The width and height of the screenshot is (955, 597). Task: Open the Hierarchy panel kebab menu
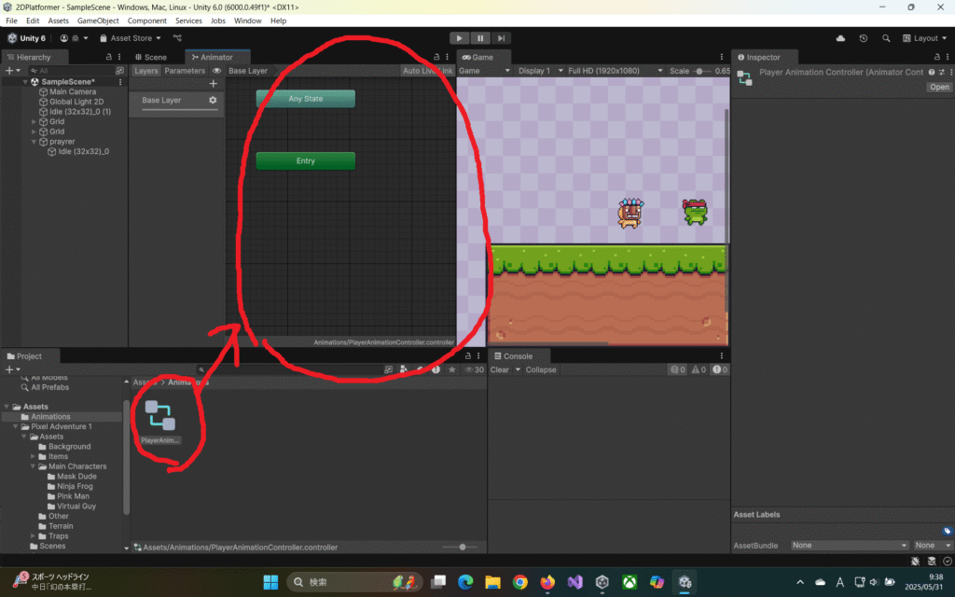coord(119,57)
